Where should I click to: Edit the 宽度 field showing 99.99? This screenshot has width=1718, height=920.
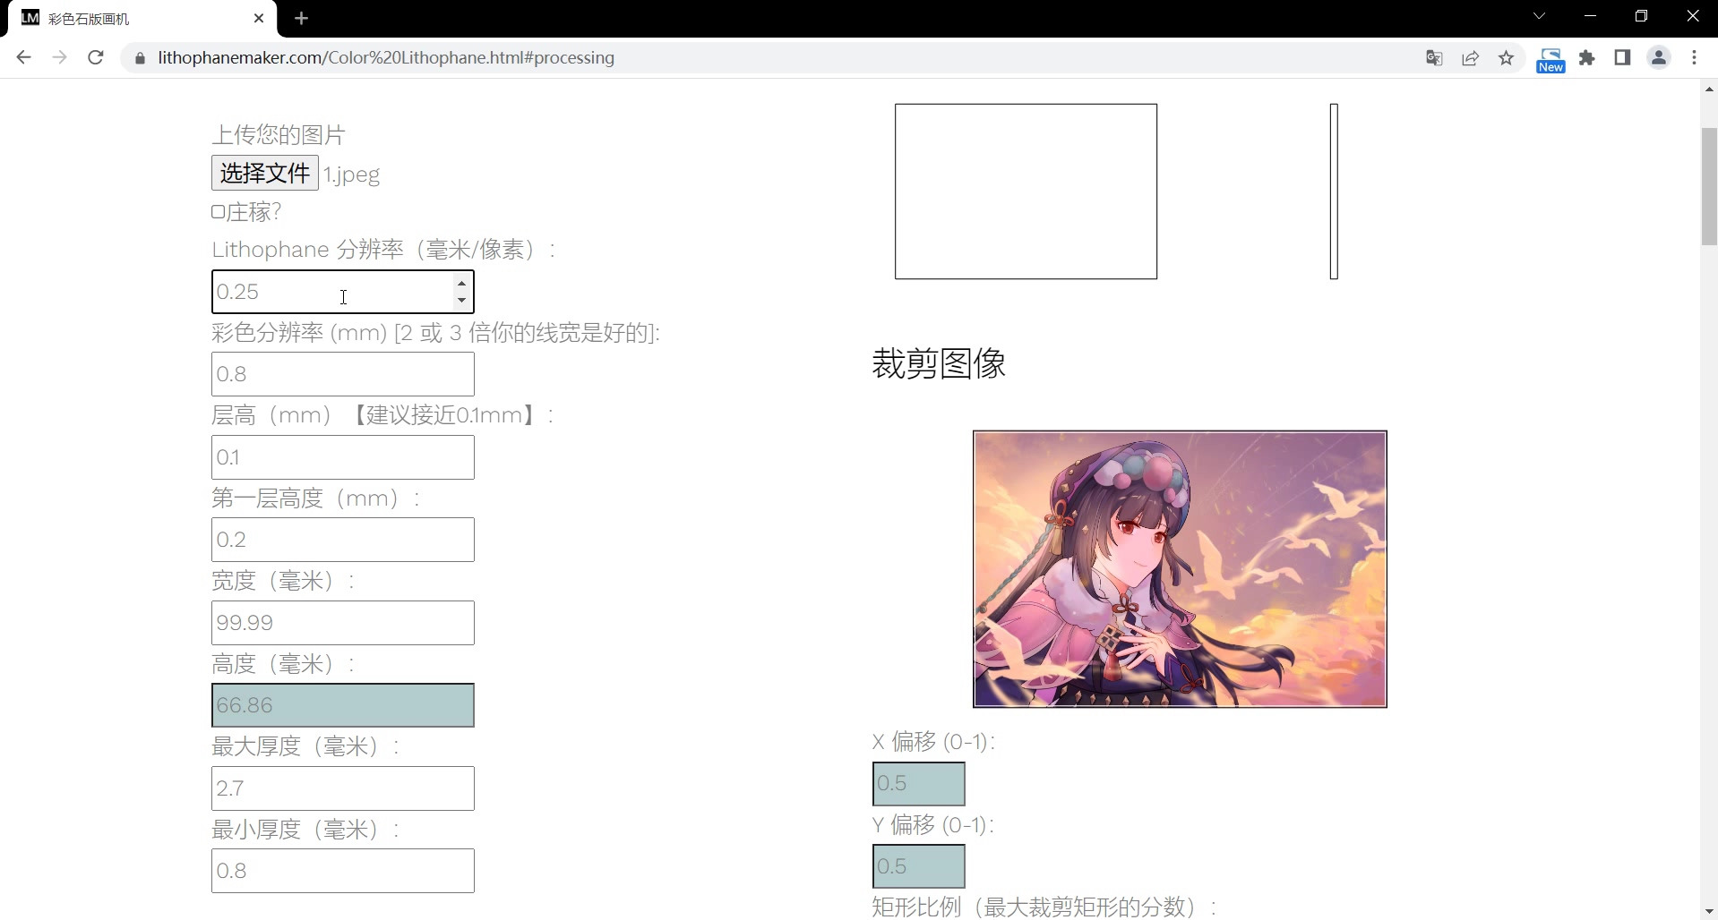pos(343,623)
